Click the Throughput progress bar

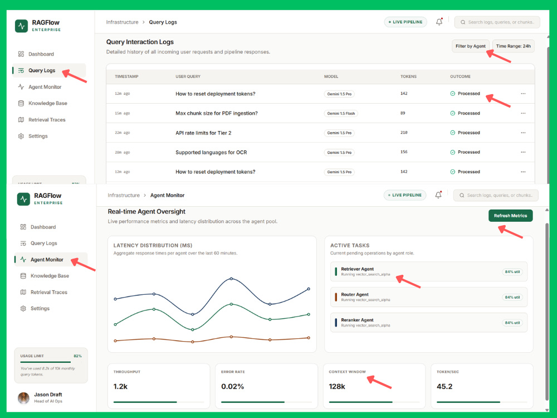click(x=158, y=402)
